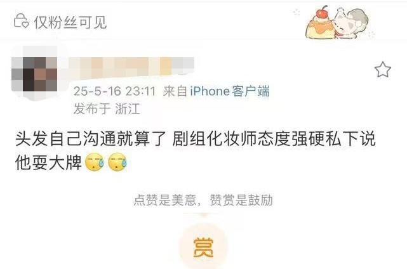This screenshot has width=407, height=269.
Task: Open the blurred username profile link
Action: [x=131, y=68]
